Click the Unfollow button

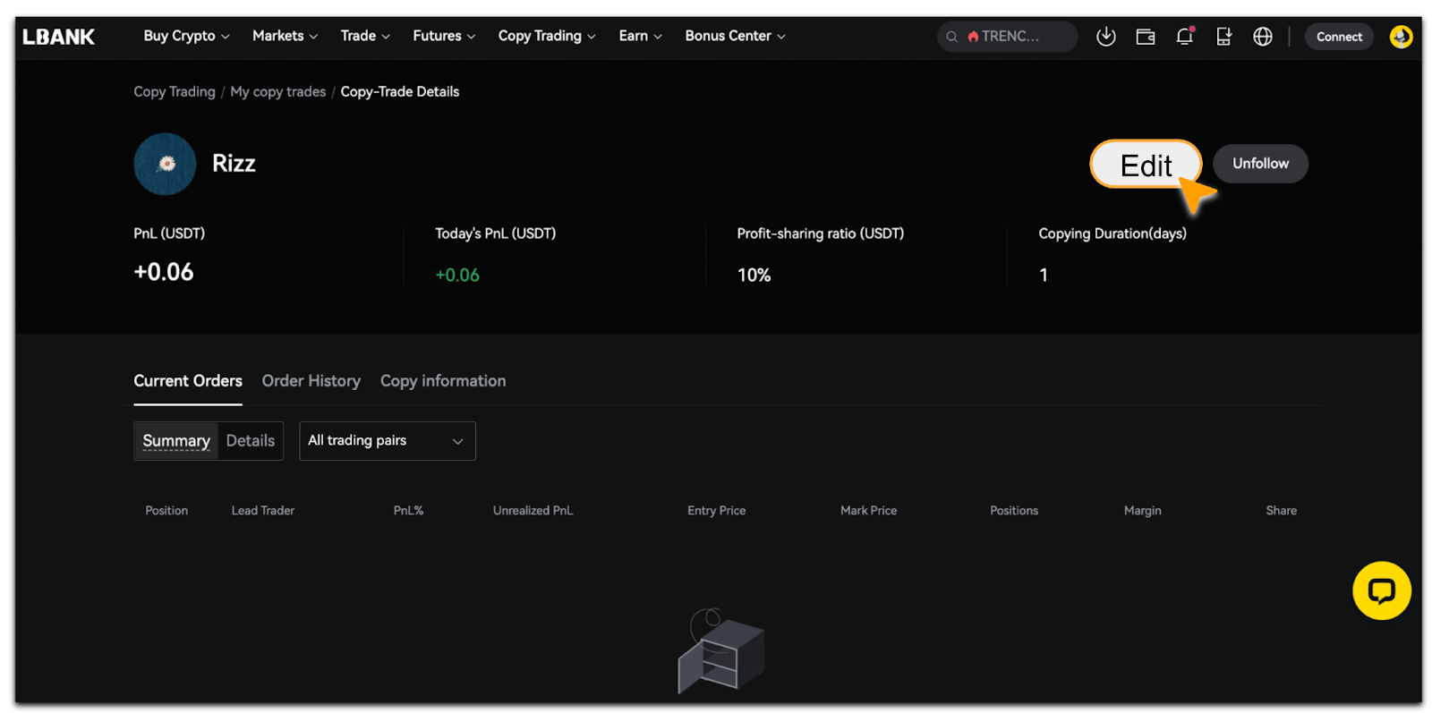[1260, 164]
